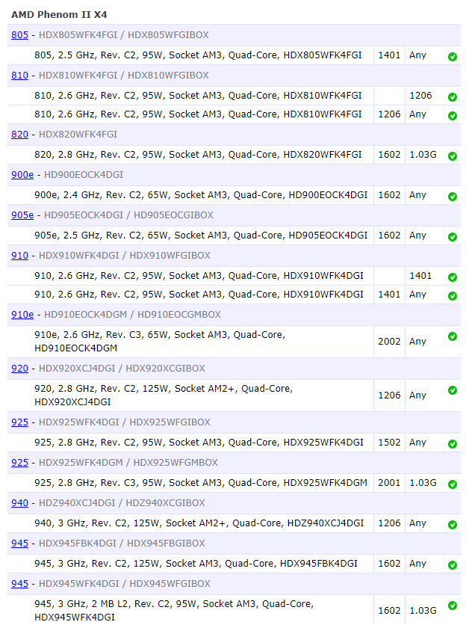Click BIOS value 2001 in 925 C3 row
Screen dimensions: 466x625
point(389,482)
